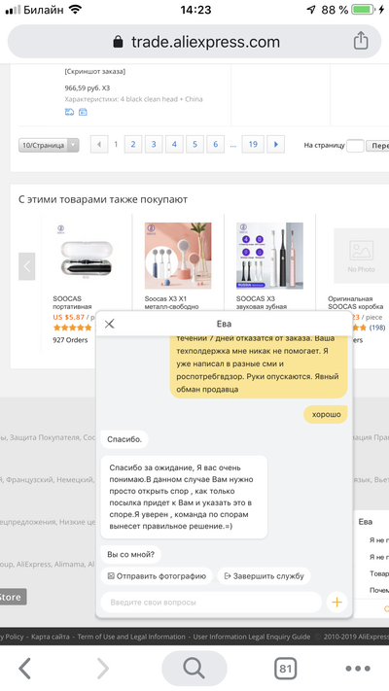This screenshot has width=389, height=691.
Task: Focus the Введите свои вопросы field
Action: (x=211, y=602)
